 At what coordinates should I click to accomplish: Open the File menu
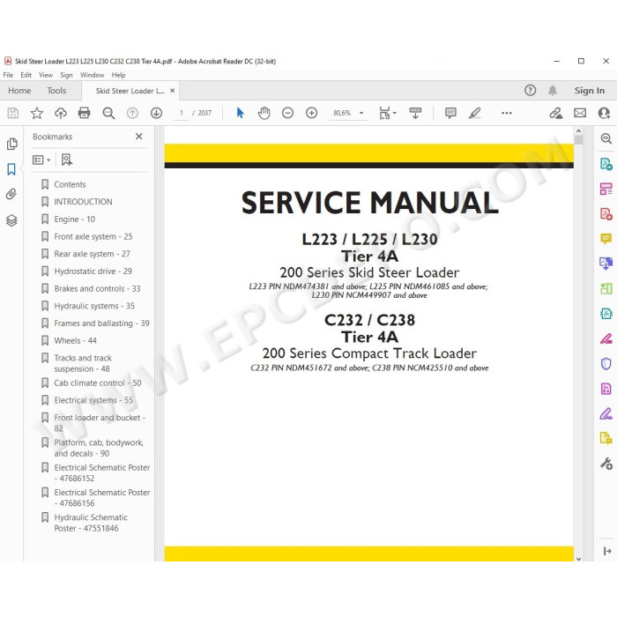coord(8,75)
